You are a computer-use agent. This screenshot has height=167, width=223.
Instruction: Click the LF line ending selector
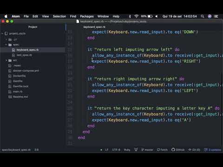(106, 150)
